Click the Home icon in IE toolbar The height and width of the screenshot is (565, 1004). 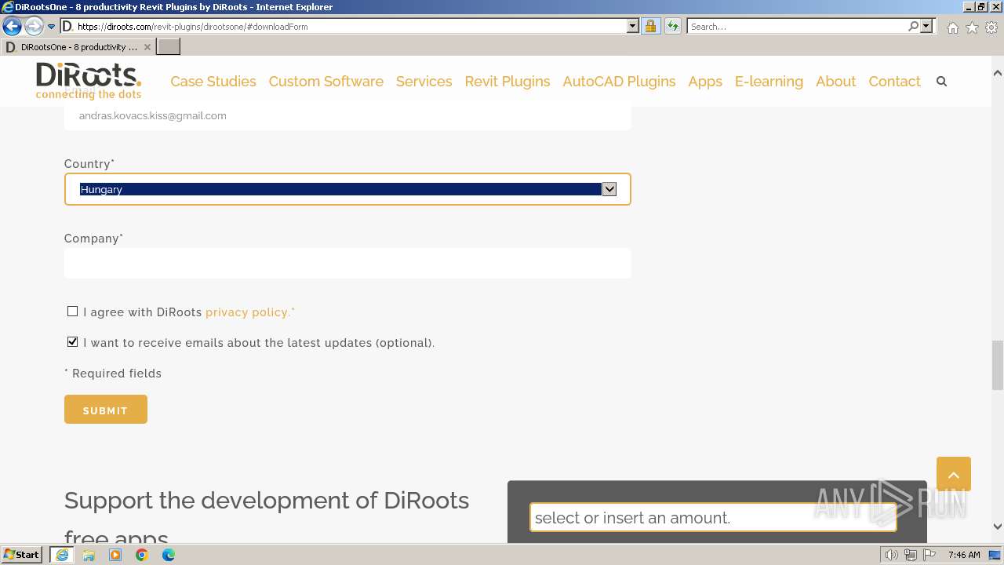tap(952, 27)
